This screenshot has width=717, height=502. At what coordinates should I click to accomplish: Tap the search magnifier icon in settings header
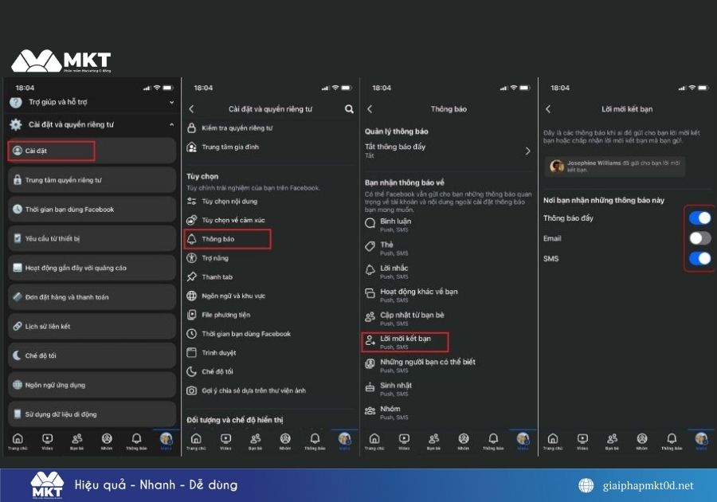[x=349, y=109]
